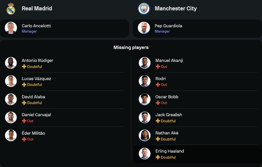Open the Real Madrid team name link
The image size is (262, 167).
[x=37, y=8]
